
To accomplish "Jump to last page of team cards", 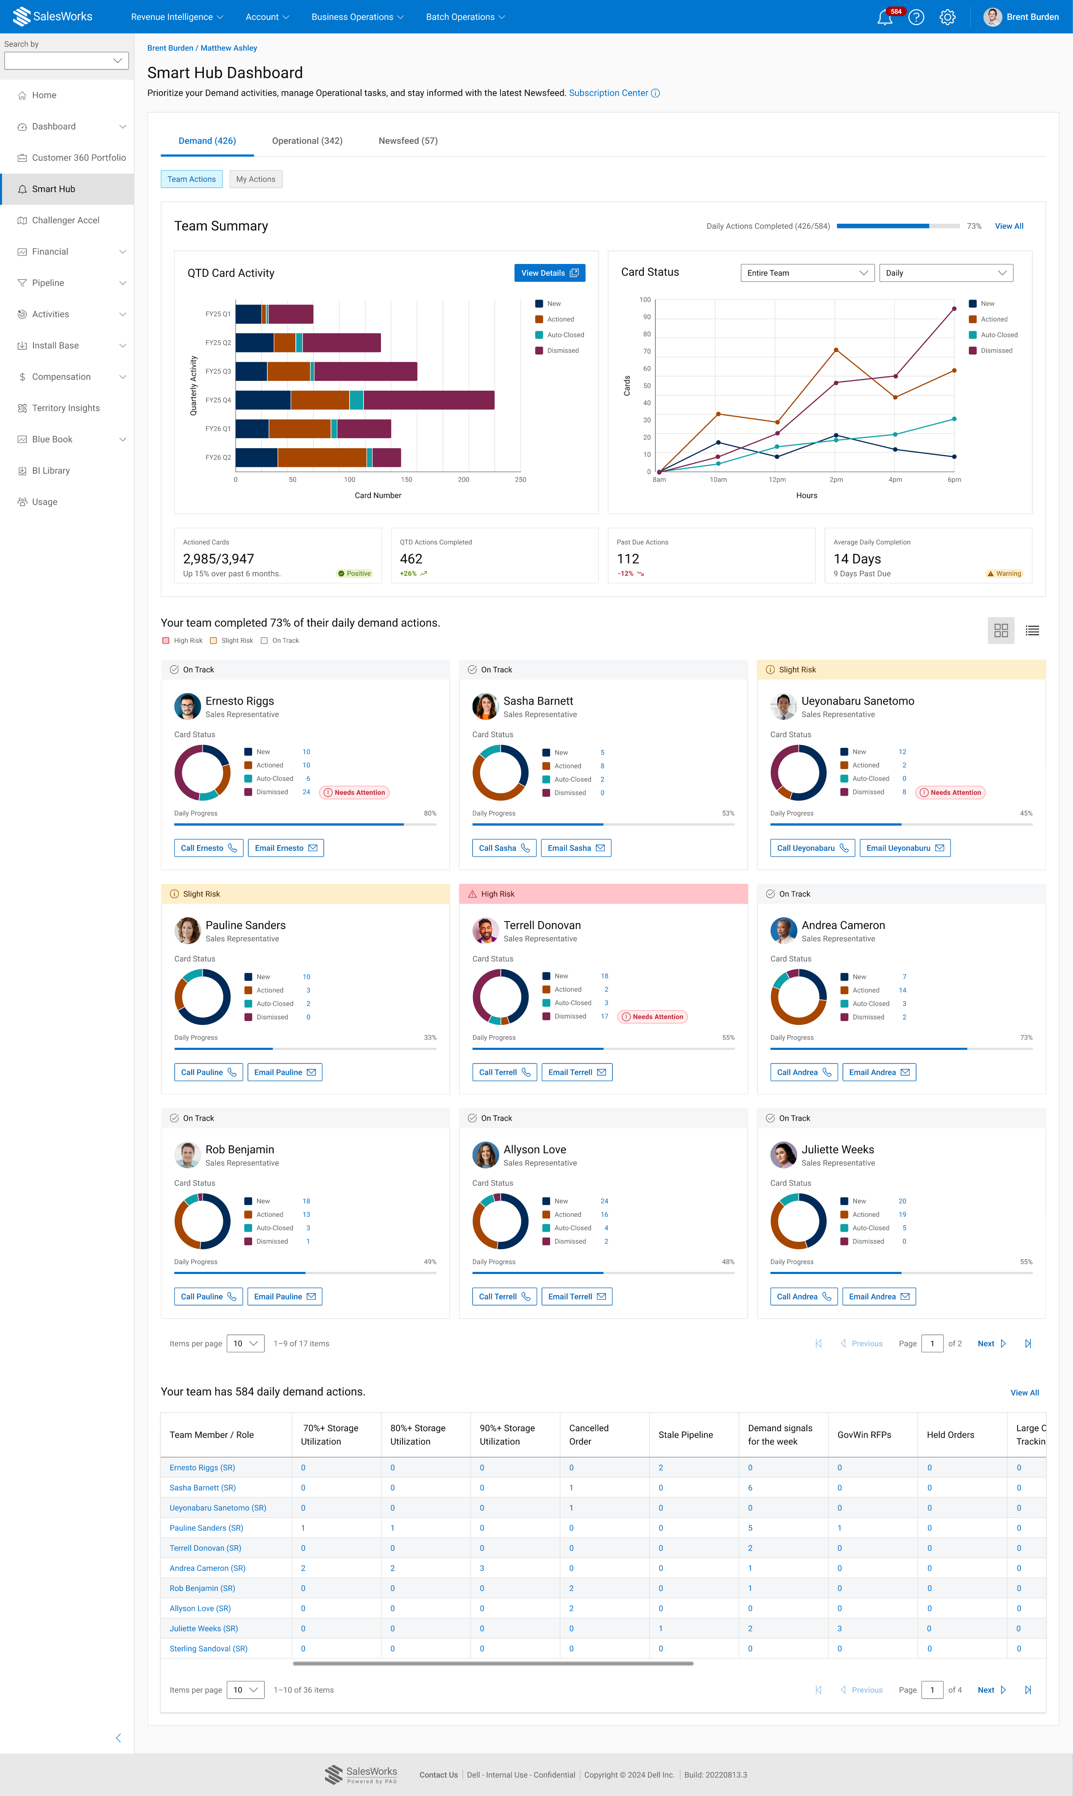I will tap(1028, 1344).
